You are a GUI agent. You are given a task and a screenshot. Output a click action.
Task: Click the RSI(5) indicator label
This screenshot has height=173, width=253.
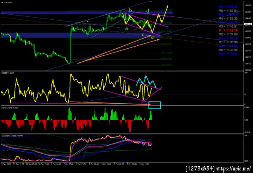click(x=8, y=73)
